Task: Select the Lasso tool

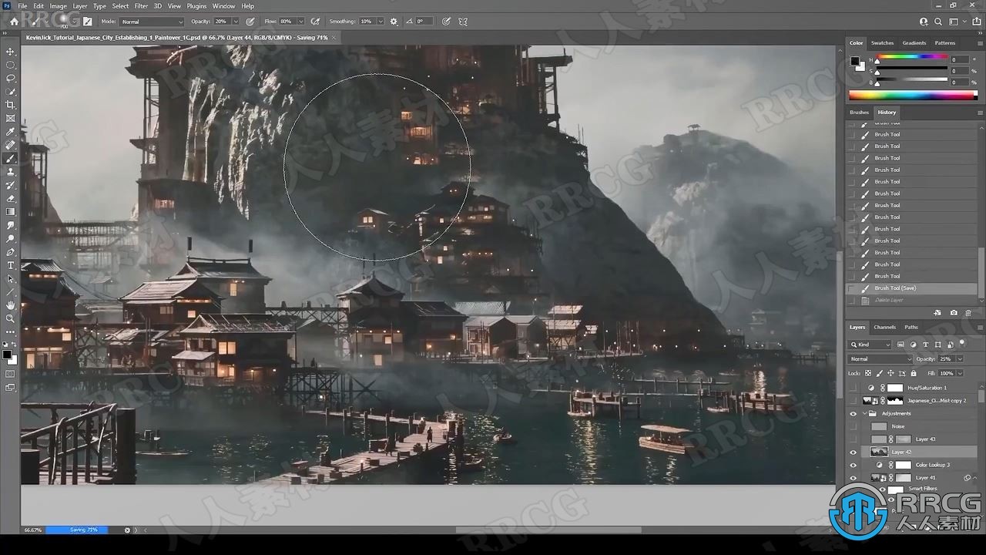Action: 10,79
